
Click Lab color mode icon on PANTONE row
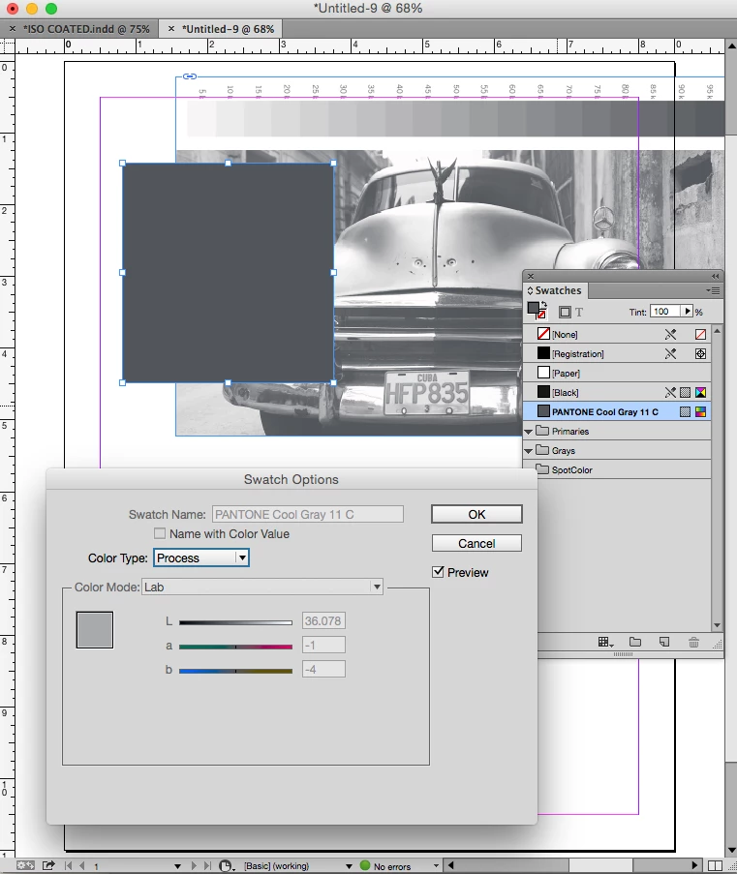click(701, 412)
